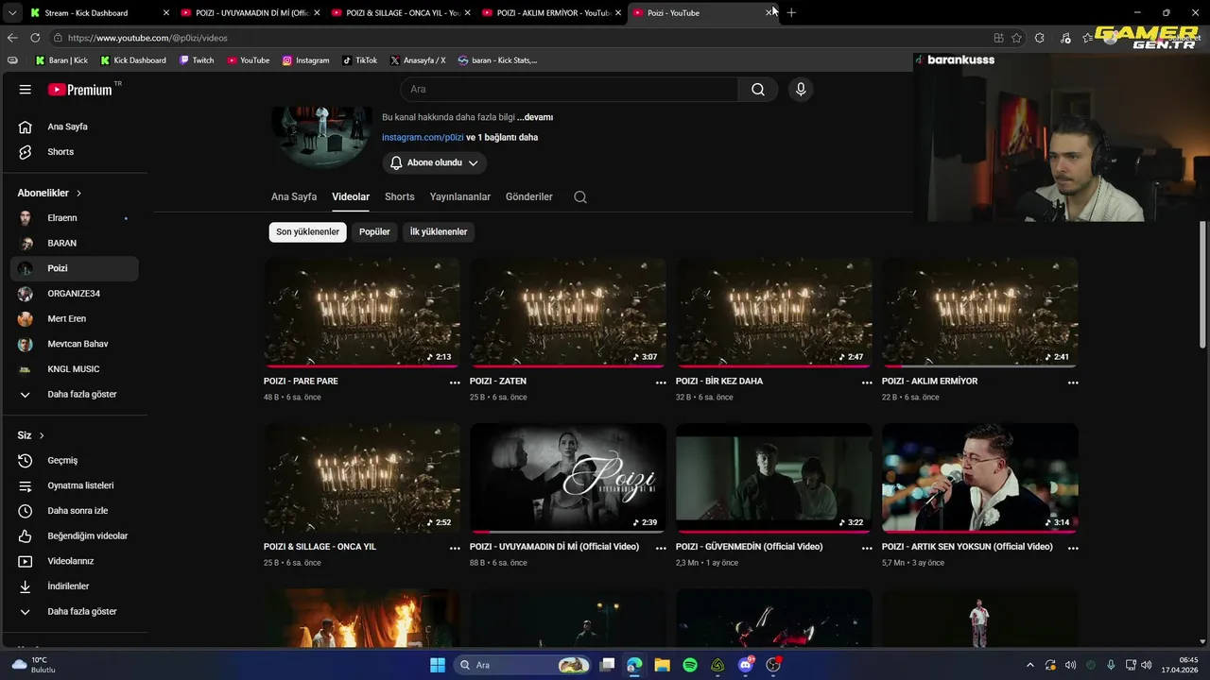Switch to the Stream - Kick Dashboard browser tab
Viewport: 1210px width, 680px height.
99,13
